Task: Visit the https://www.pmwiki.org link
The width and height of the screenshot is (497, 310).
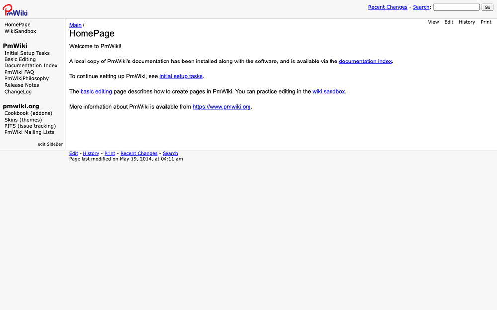Action: [x=222, y=107]
